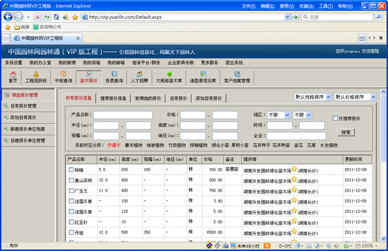Click the browser Home house icon
This screenshot has width=388, height=251.
[x=56, y=17]
